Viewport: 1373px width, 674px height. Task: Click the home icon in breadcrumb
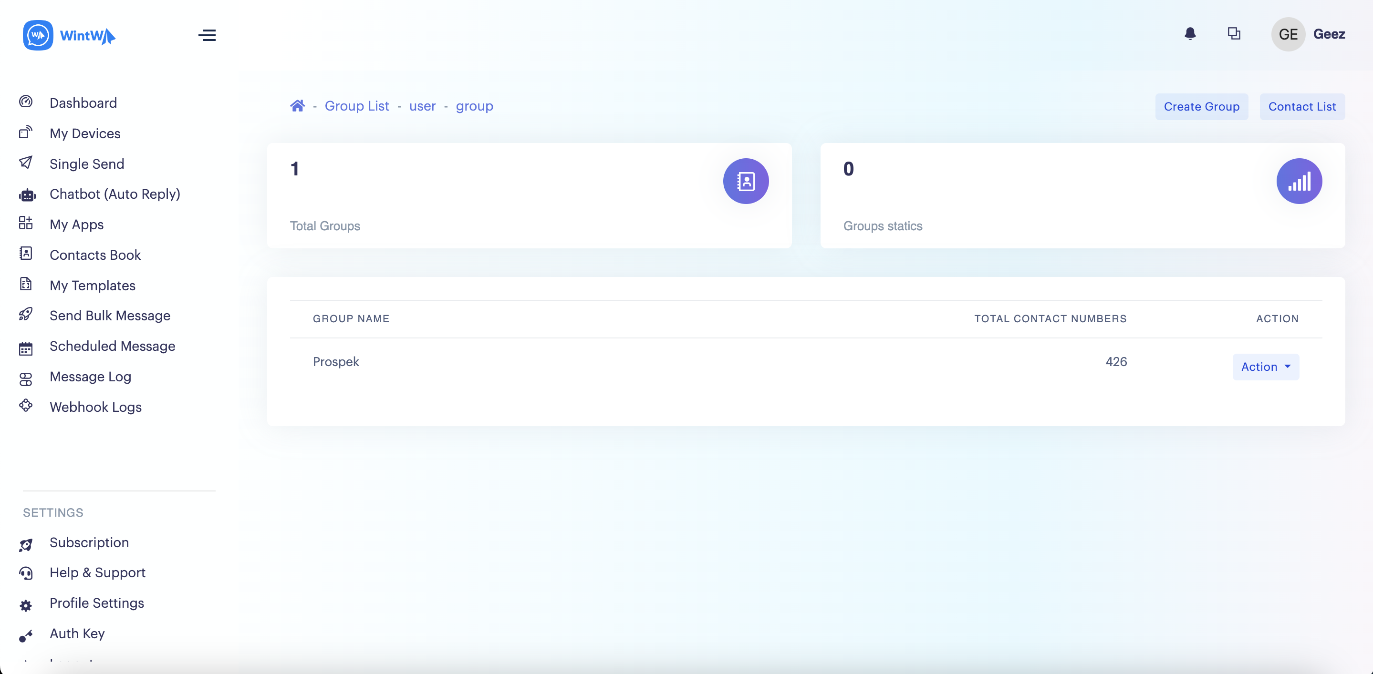tap(297, 106)
